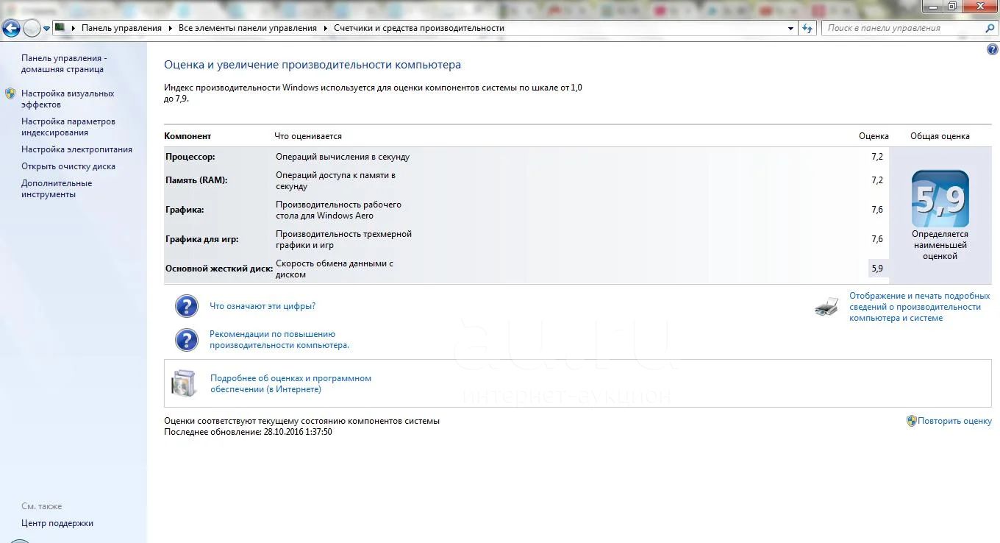1000x543 pixels.
Task: Click Процессор score value 7,2
Action: 876,157
